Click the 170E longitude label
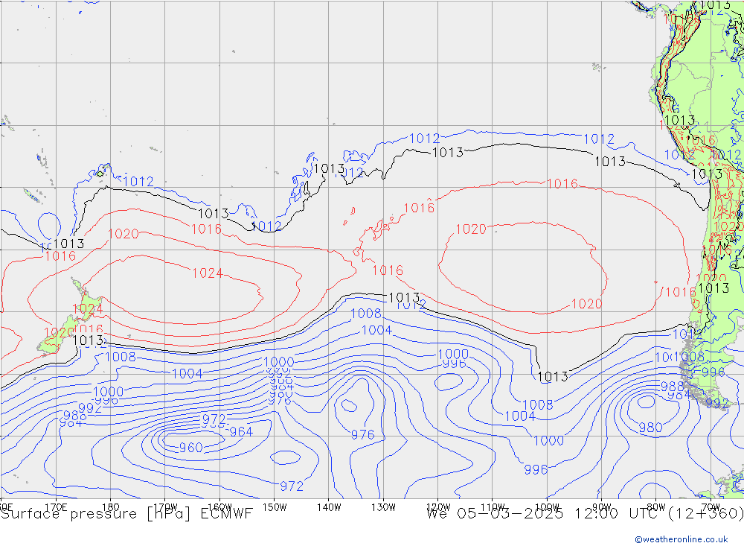Image resolution: width=744 pixels, height=546 pixels. click(56, 507)
